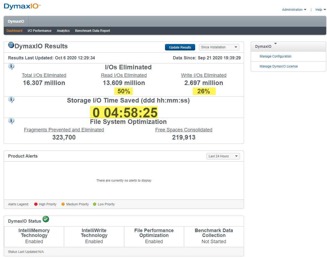327x258 pixels.
Task: Click the green DymaxIO Status checkmark icon
Action: click(46, 219)
